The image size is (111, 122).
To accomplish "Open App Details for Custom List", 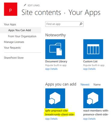I will tap(89, 69).
